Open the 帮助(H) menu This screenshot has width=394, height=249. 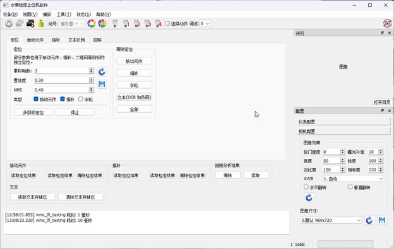(x=104, y=14)
